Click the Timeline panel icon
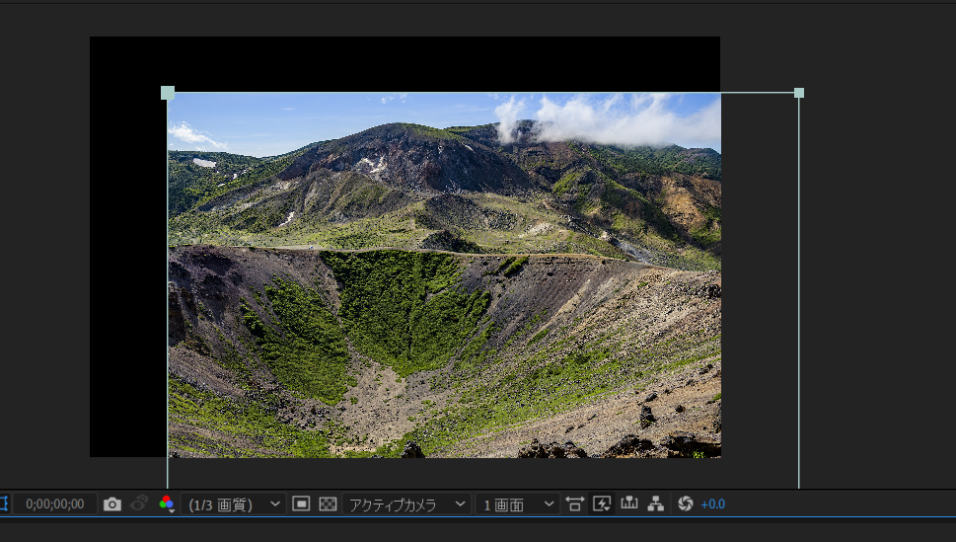 tap(629, 503)
